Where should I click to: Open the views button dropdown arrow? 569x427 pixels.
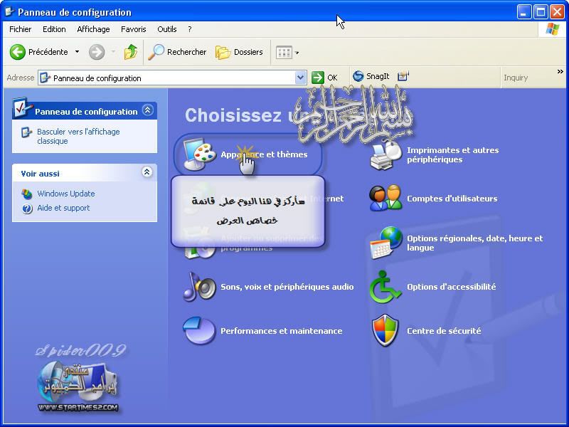coord(297,53)
